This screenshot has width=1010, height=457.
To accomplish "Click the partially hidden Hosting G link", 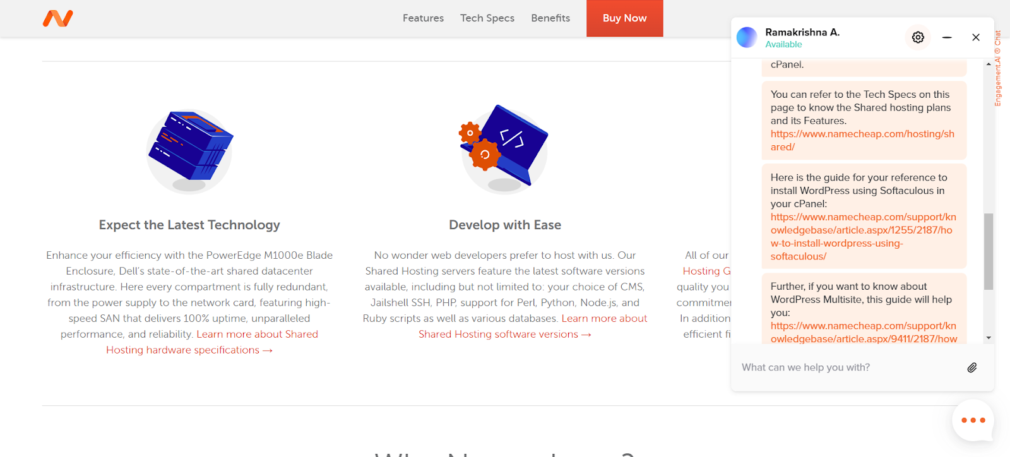I will coord(706,271).
